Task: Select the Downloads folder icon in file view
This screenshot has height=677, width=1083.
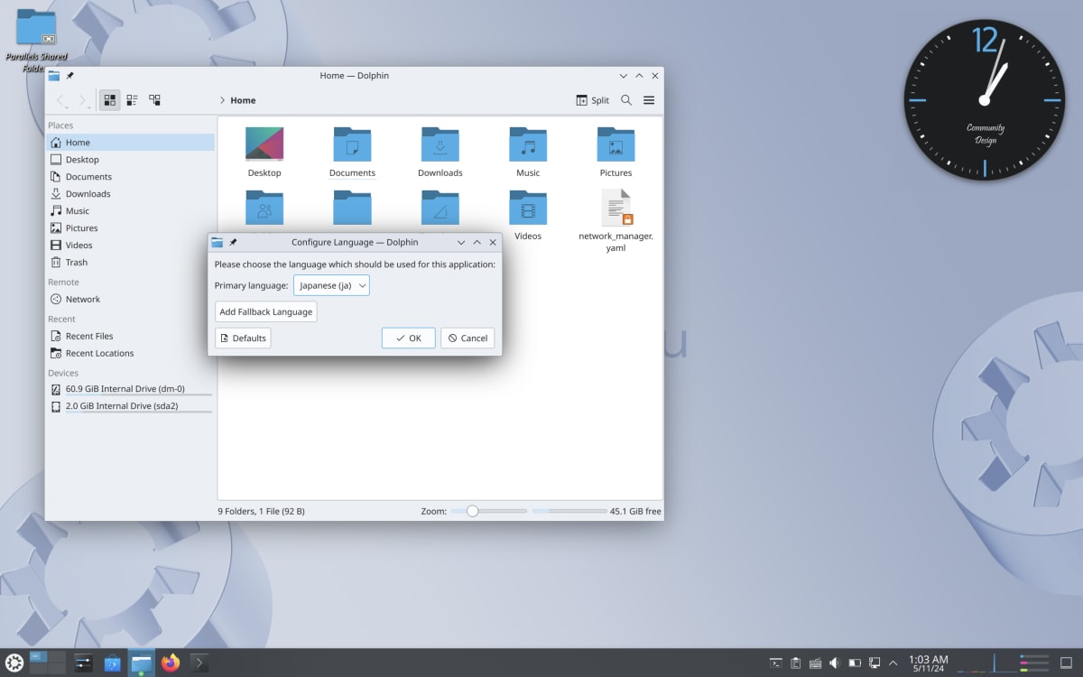Action: 440,144
